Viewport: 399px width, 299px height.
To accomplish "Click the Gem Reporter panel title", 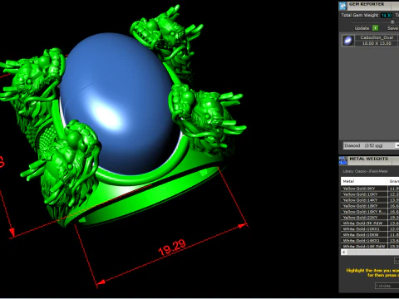I will [x=367, y=4].
